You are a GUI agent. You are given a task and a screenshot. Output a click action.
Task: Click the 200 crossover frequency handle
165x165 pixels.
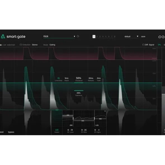coord(73,118)
